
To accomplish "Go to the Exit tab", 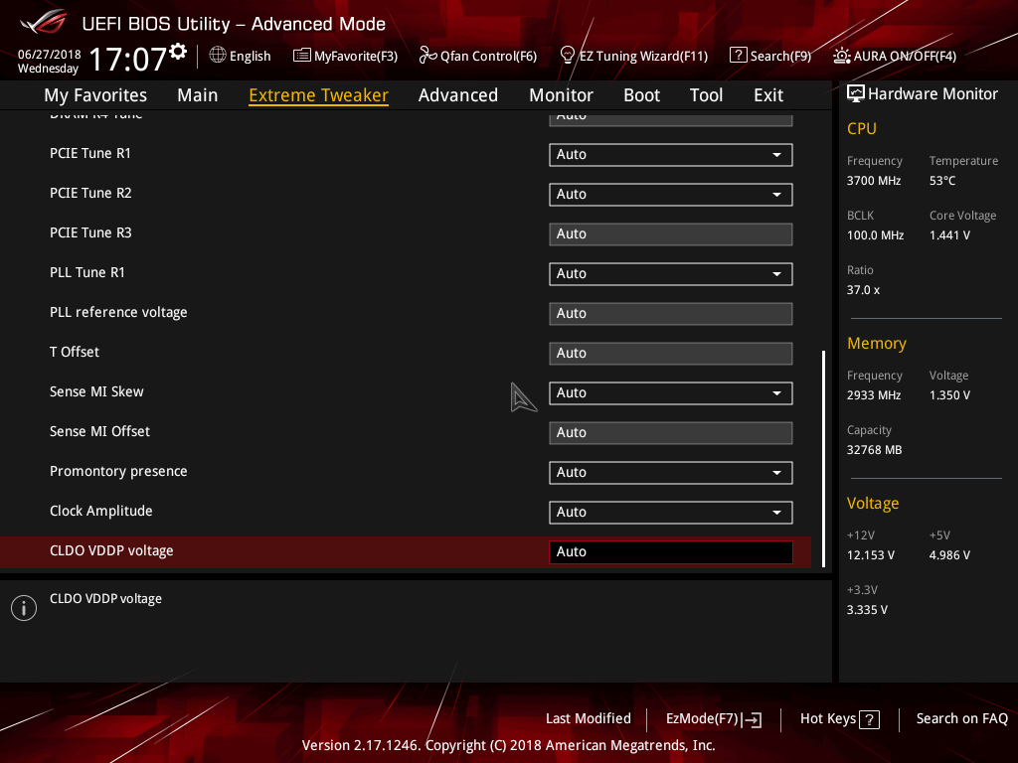I will pyautogui.click(x=768, y=95).
